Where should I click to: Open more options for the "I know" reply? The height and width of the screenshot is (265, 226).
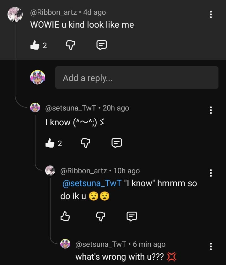coord(211,110)
